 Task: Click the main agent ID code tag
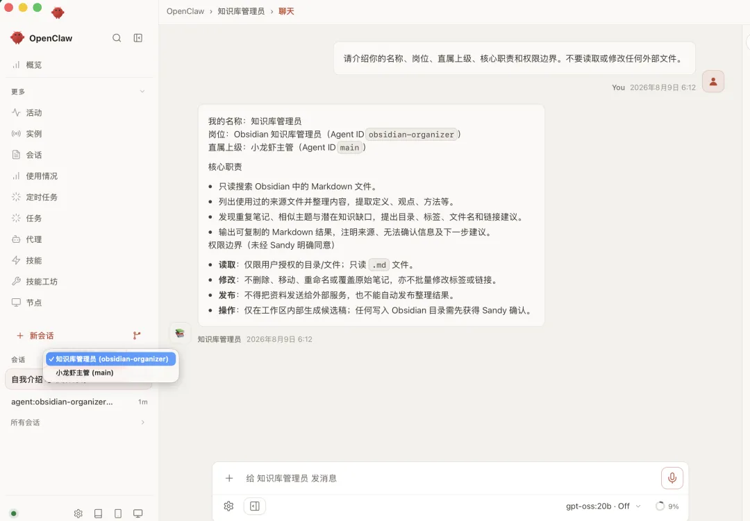point(349,148)
